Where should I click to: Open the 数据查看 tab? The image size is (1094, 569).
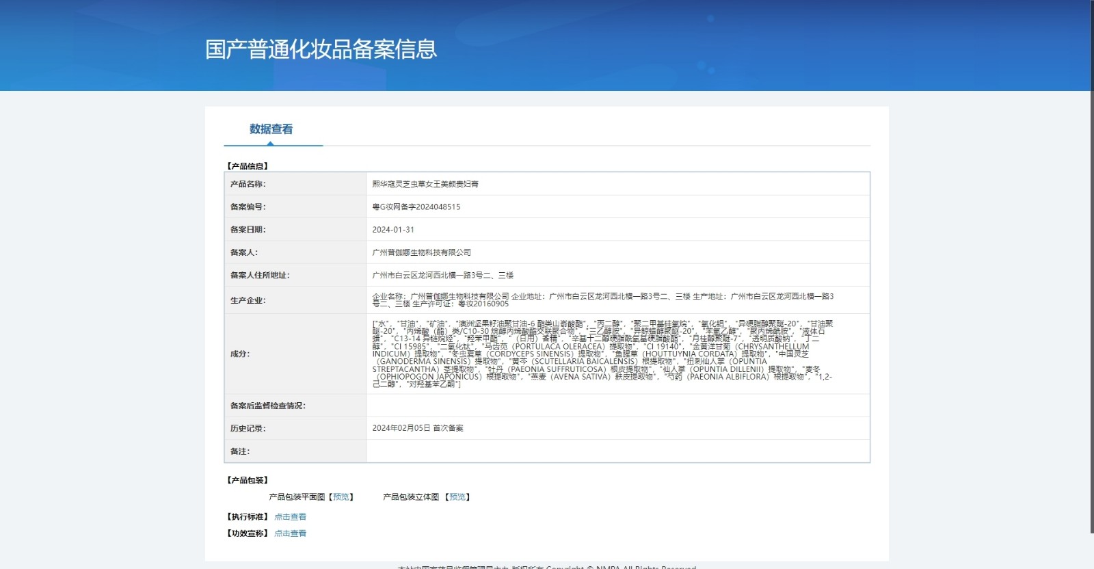(x=271, y=129)
